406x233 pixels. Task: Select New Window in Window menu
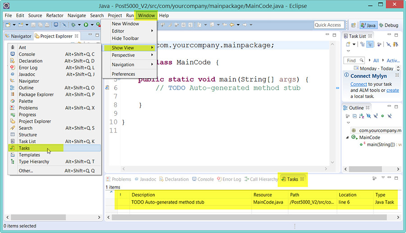tap(129, 23)
